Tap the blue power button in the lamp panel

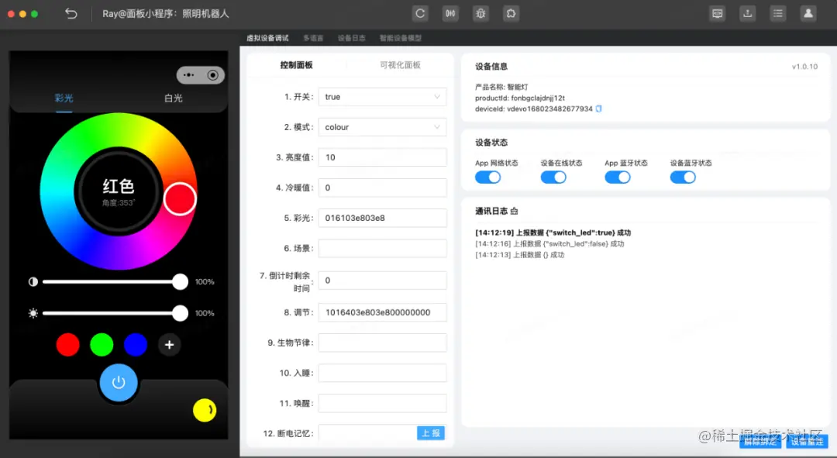click(x=119, y=382)
